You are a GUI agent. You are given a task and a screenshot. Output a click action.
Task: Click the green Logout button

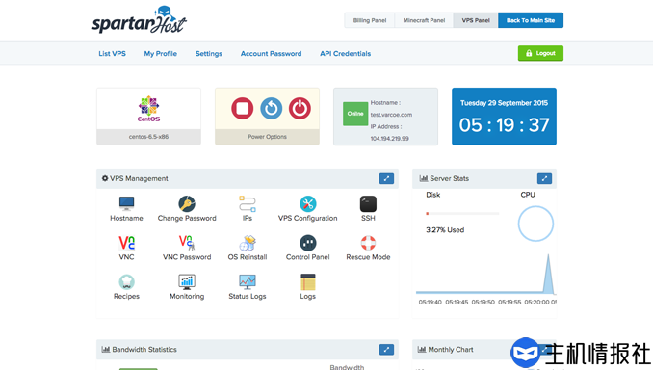pyautogui.click(x=540, y=53)
